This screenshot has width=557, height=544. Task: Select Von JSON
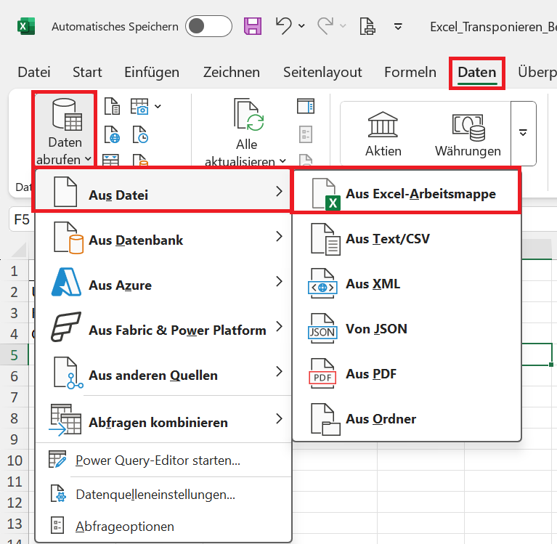click(407, 329)
